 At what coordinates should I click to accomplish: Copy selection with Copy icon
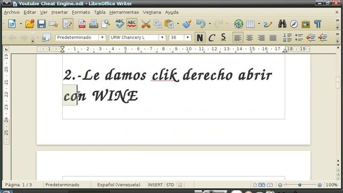tap(158, 24)
